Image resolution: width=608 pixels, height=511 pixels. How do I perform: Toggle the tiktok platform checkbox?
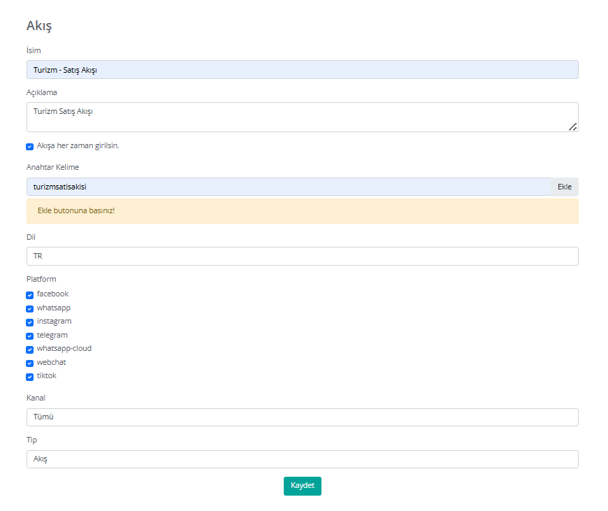(30, 377)
